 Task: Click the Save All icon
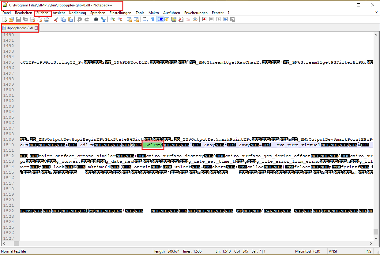25,19
